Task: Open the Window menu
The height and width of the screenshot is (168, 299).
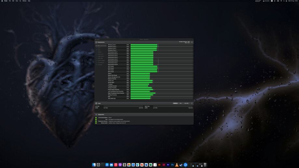Action: point(24,1)
